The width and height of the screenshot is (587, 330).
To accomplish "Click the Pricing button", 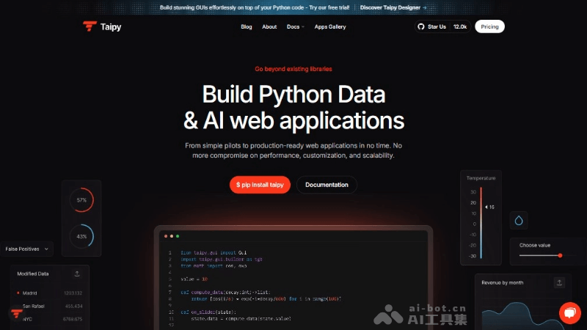I will pyautogui.click(x=489, y=26).
